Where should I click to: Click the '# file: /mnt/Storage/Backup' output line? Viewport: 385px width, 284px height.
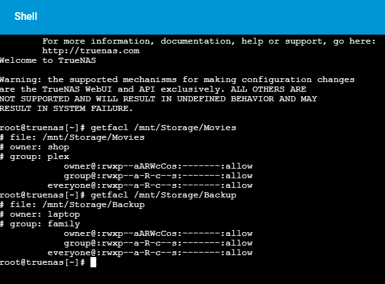coord(72,205)
